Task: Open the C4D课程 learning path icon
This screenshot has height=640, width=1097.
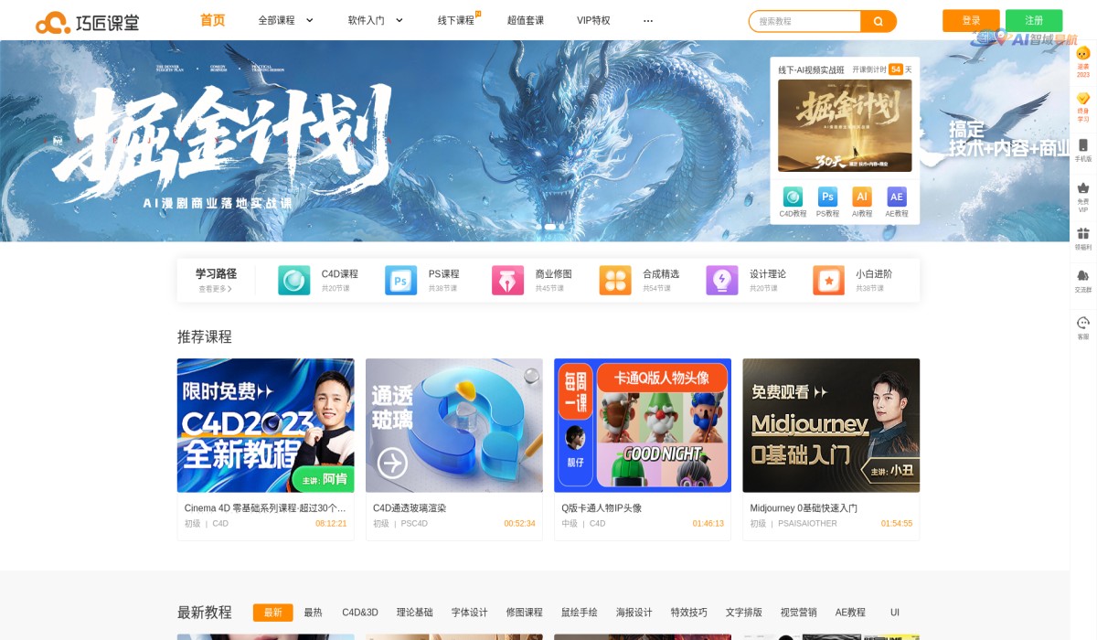Action: pyautogui.click(x=293, y=280)
